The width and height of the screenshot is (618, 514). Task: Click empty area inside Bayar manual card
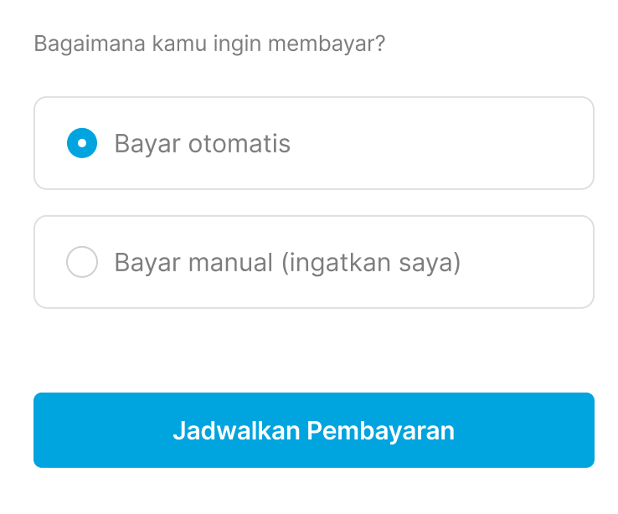[528, 262]
